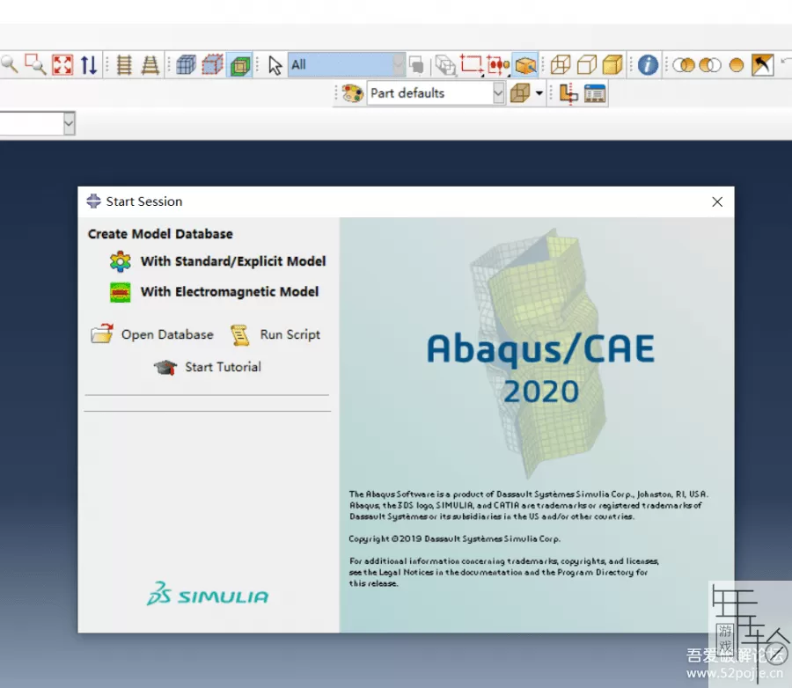Open the 'All' selection filter dropdown

click(x=347, y=64)
